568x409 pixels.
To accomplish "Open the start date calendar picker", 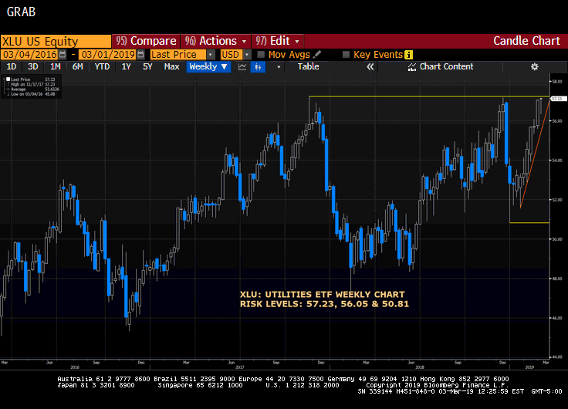I will point(63,55).
